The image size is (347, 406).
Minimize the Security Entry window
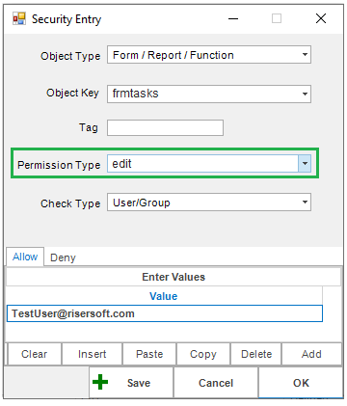pos(233,18)
